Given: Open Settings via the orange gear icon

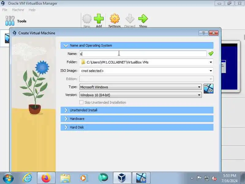Looking at the screenshot, I should click(115, 20).
